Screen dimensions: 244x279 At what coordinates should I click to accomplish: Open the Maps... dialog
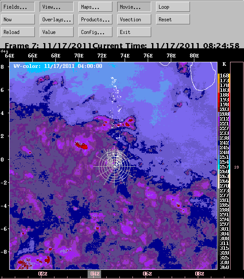95,7
